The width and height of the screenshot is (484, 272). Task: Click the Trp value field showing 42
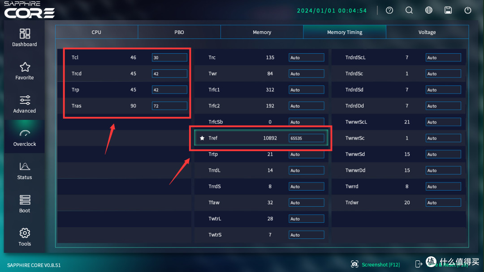tap(169, 89)
